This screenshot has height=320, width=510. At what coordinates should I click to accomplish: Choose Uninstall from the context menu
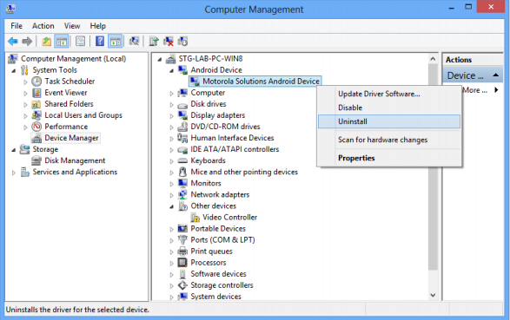pyautogui.click(x=389, y=121)
